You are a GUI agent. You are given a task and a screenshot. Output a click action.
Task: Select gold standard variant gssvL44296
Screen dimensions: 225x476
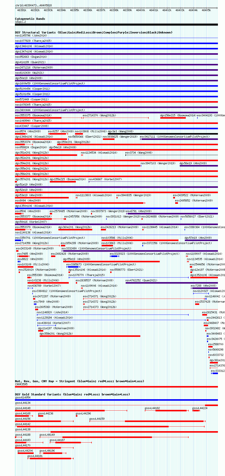click(x=83, y=413)
